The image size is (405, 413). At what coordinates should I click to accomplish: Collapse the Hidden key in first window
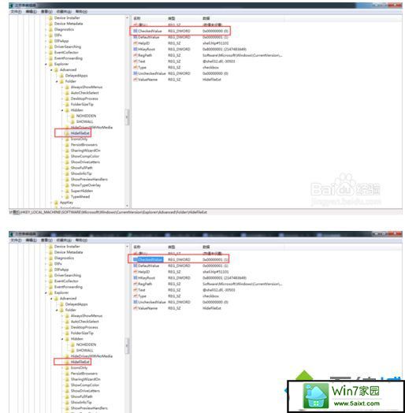pyautogui.click(x=62, y=110)
